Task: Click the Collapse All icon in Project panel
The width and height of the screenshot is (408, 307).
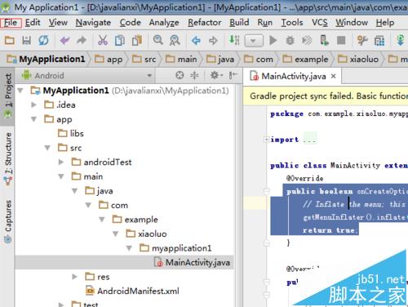Action: pyautogui.click(x=194, y=75)
